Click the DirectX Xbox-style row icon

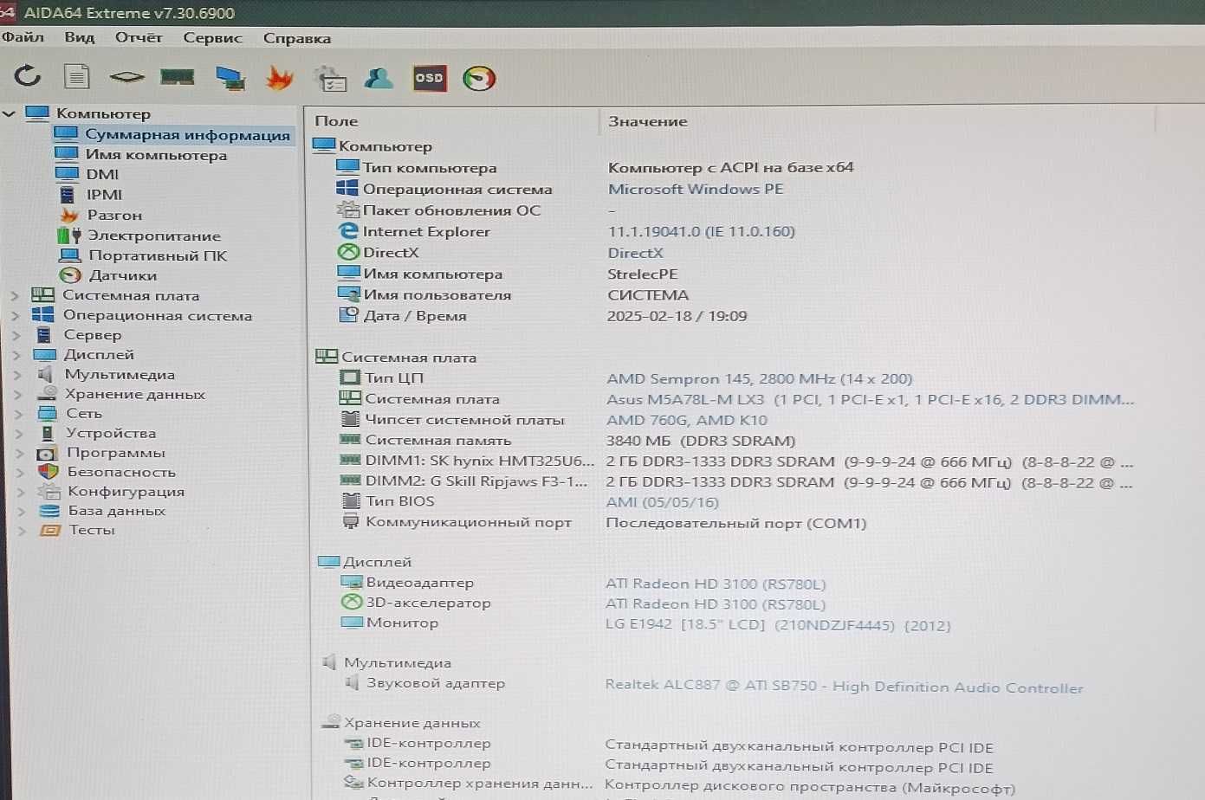348,252
